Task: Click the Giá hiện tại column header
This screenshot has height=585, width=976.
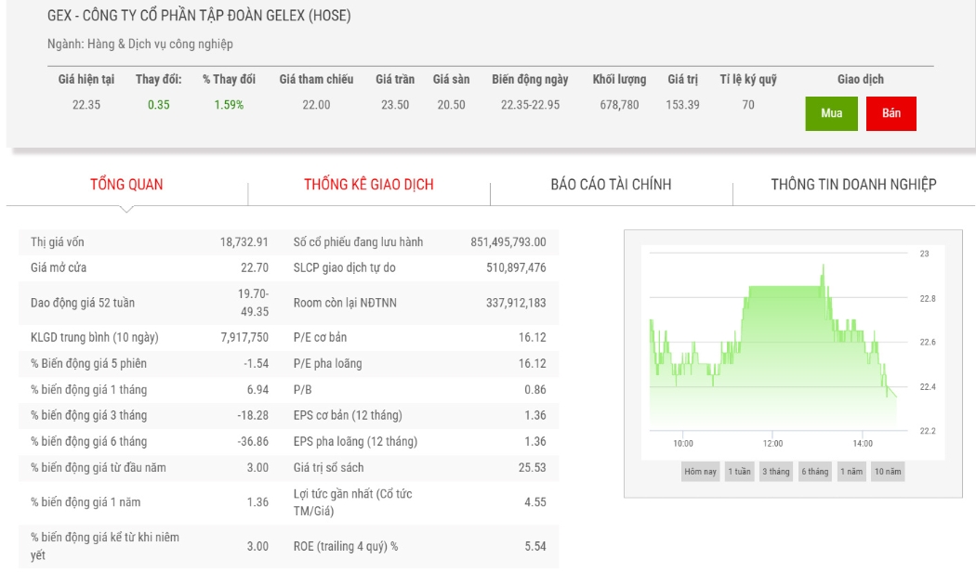Action: (86, 80)
